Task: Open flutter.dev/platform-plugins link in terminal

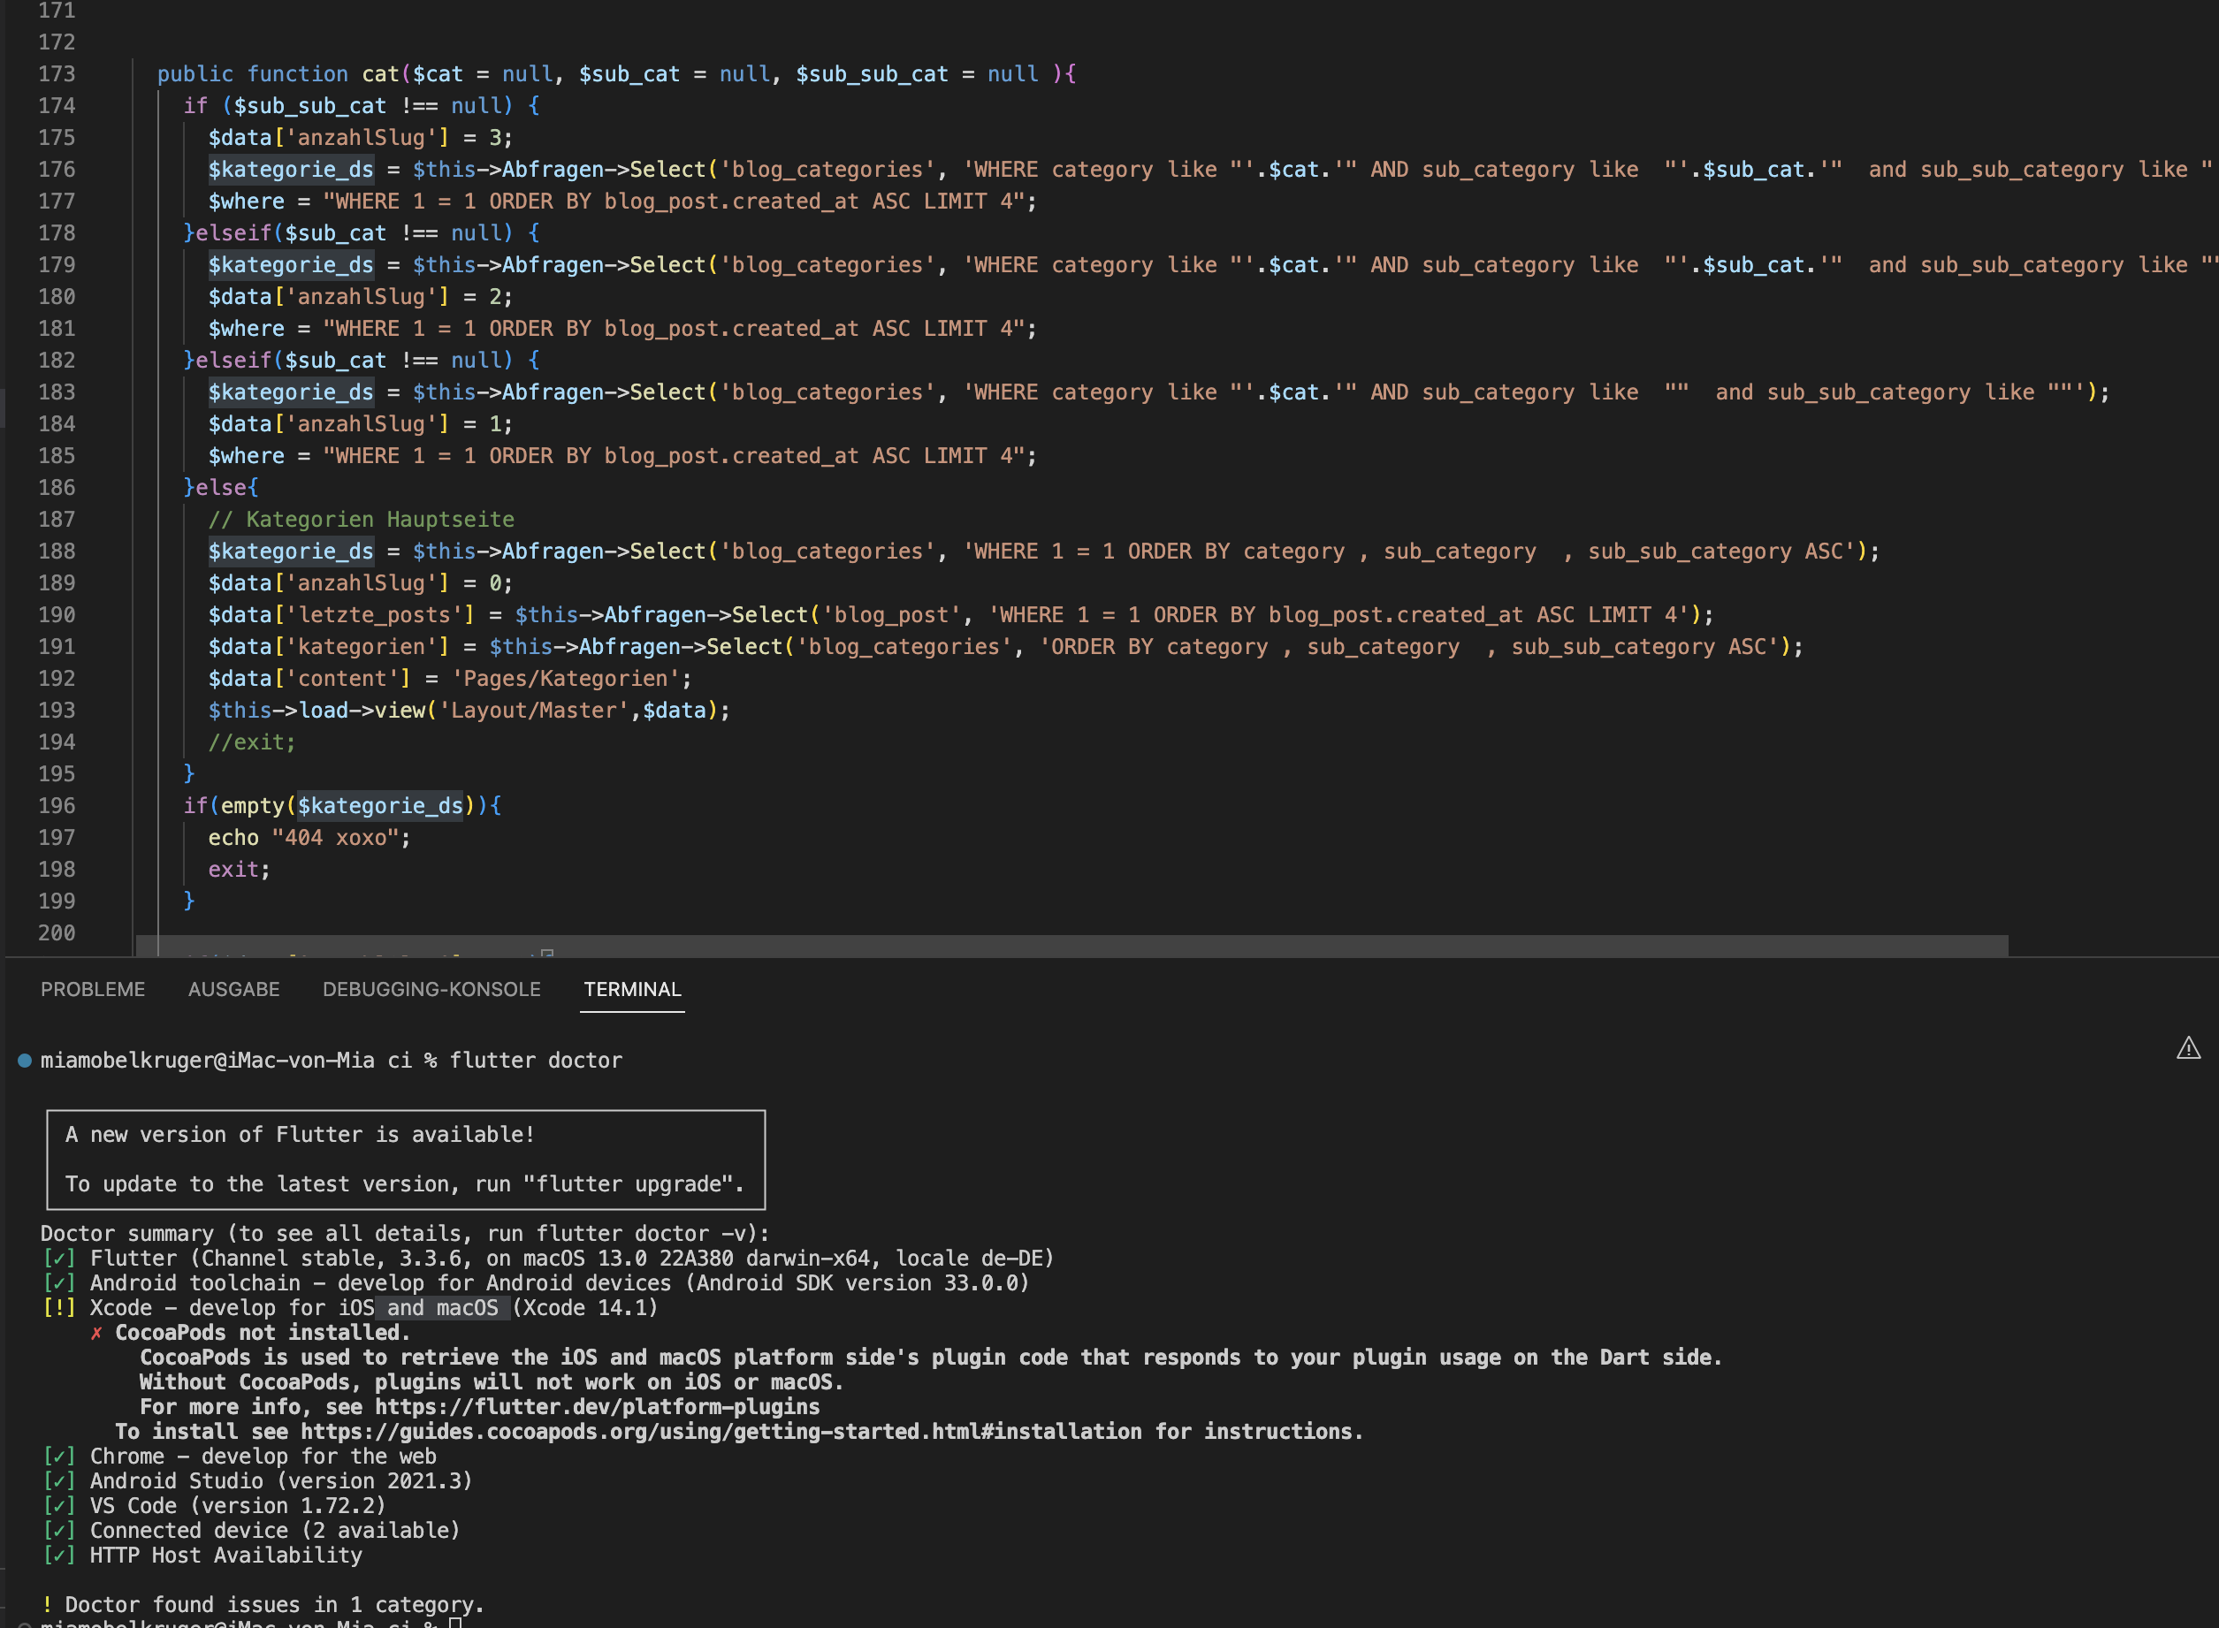Action: [598, 1407]
